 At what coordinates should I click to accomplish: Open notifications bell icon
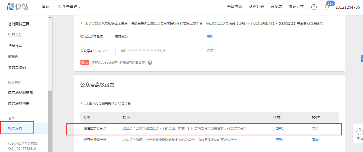pyautogui.click(x=327, y=7)
